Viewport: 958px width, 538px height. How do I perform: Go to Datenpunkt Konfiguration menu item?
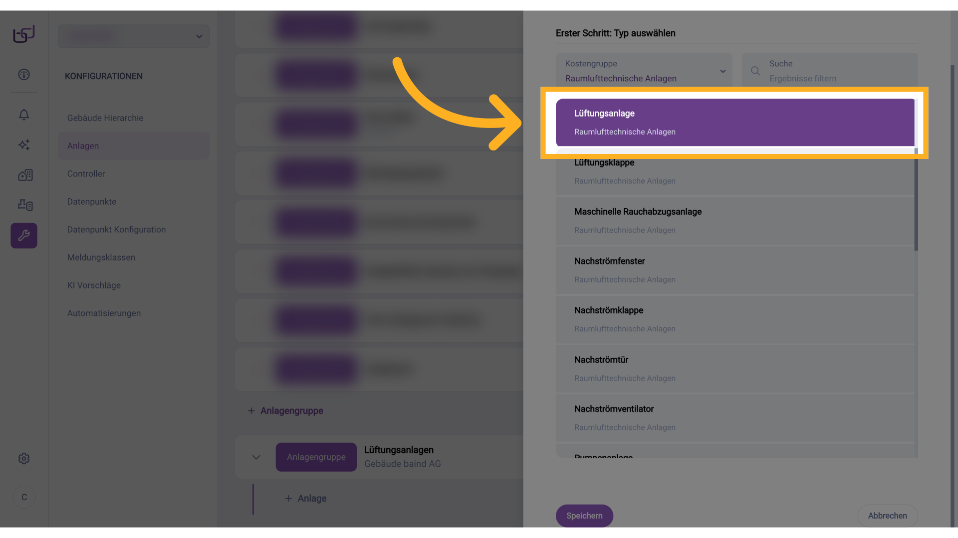tap(116, 230)
